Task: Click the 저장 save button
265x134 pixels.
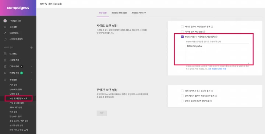Action: [102, 113]
